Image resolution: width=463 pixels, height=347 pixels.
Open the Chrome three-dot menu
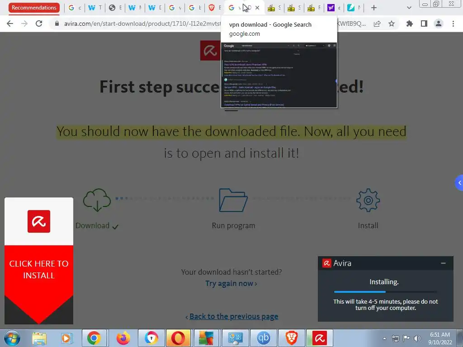point(453,23)
